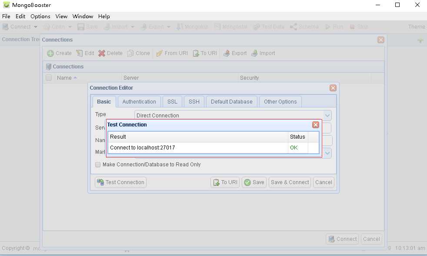Screen dimensions: 427x256
Task: Open the Help menu
Action: (104, 16)
